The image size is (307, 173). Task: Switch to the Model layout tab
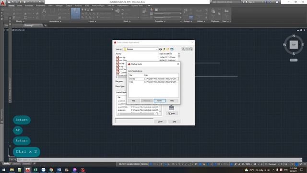pyautogui.click(x=6, y=163)
